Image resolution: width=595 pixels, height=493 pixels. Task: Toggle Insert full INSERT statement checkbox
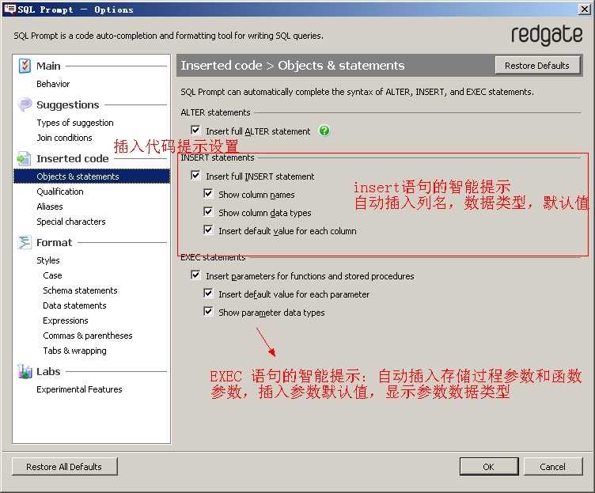click(195, 176)
